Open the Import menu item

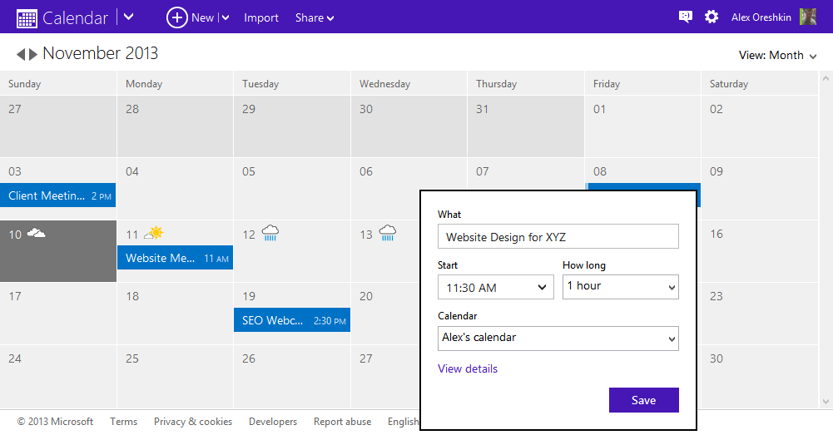coord(260,17)
